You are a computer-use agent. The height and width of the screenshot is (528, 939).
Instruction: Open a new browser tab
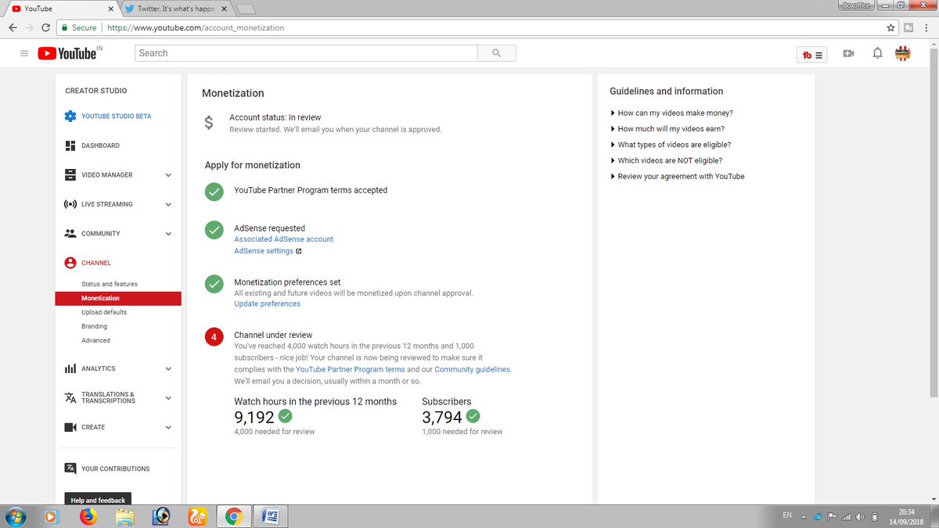[246, 9]
